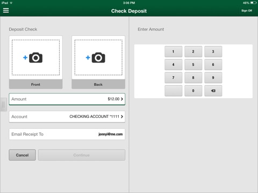The height and width of the screenshot is (193, 258).
Task: Tap keypad digit 3
Action: point(213,51)
